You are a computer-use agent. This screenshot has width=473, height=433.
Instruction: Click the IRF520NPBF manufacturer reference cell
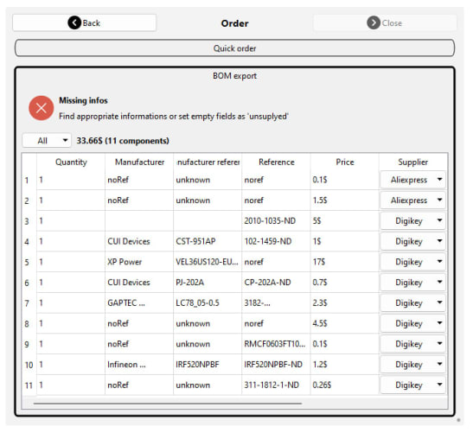point(208,365)
